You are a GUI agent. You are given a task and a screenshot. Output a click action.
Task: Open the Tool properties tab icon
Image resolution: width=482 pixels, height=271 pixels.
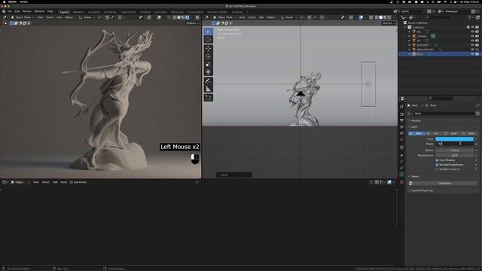coord(401,106)
